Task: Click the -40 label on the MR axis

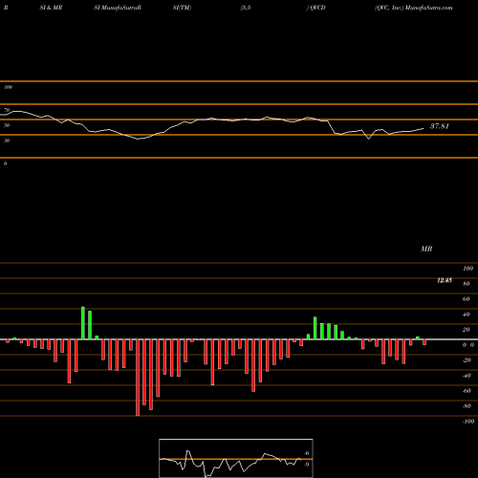Action: (x=467, y=376)
